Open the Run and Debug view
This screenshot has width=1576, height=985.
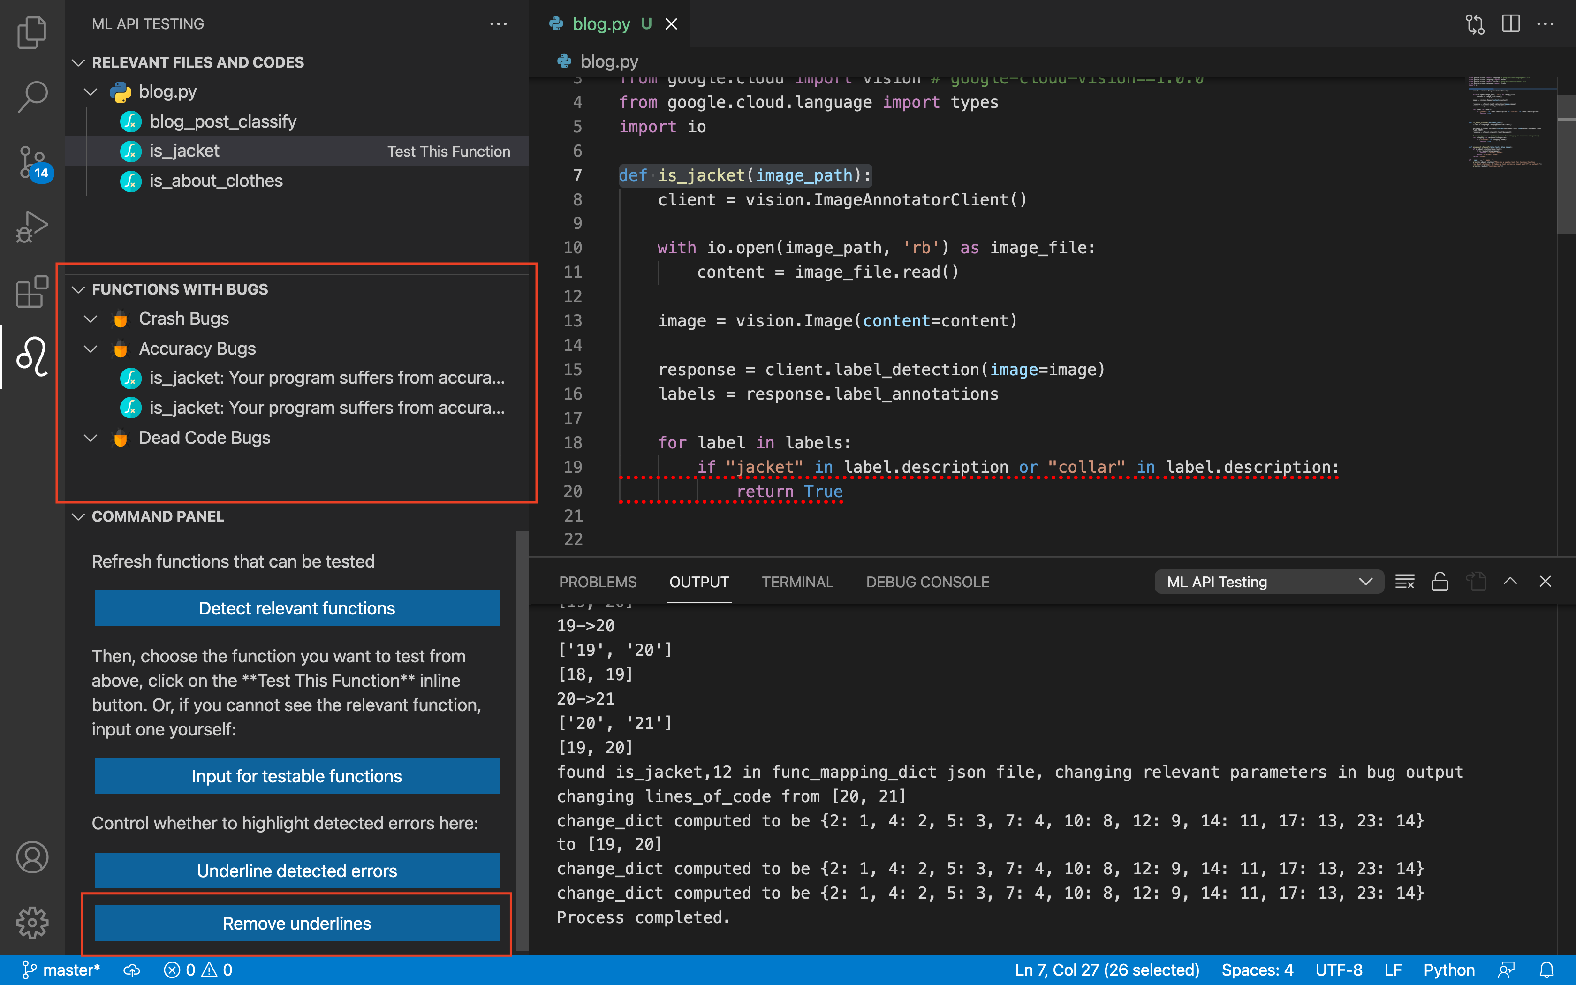(31, 226)
